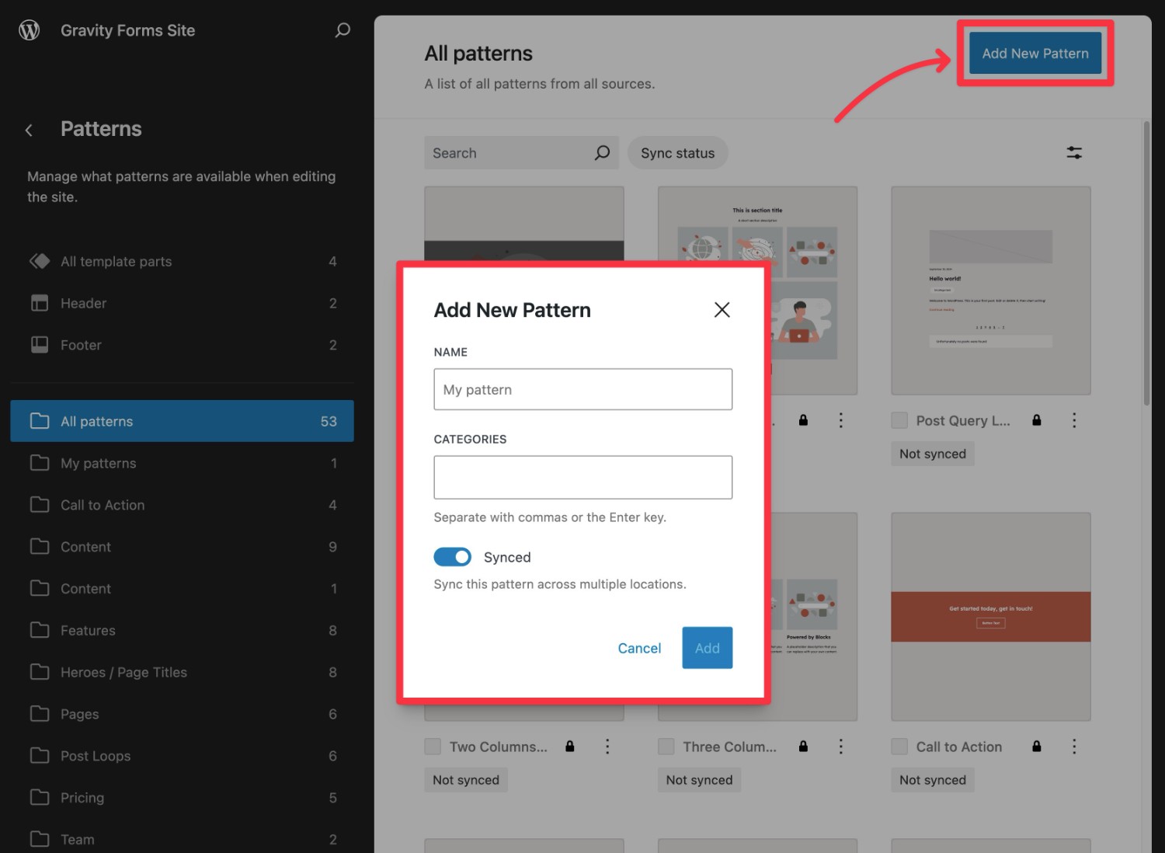Open the sidebar search magnifier icon
This screenshot has height=853, width=1165.
click(343, 30)
